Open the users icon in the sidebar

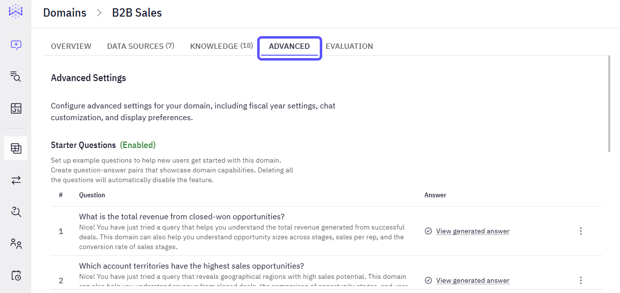click(16, 243)
